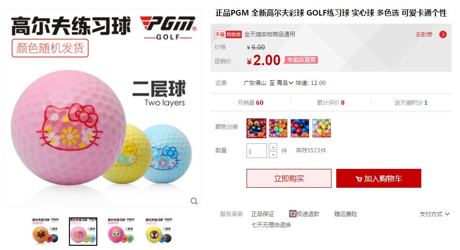Click the 天猫 购物券 badge
Screen dimensions: 460x250
228,34
